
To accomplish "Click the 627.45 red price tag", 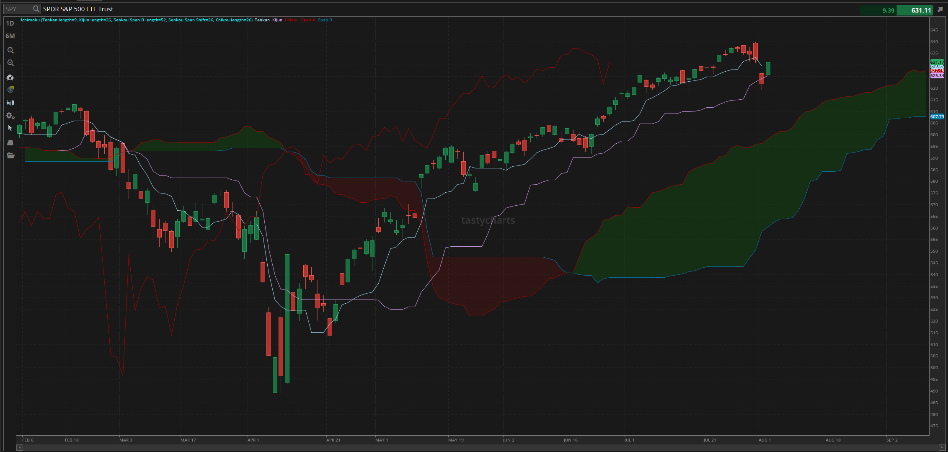I will tap(937, 70).
